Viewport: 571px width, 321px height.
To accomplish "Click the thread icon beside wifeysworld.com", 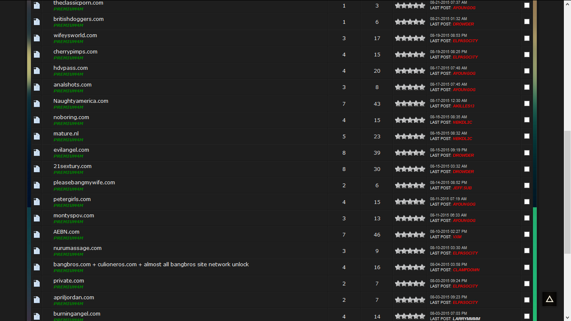I will 37,38.
